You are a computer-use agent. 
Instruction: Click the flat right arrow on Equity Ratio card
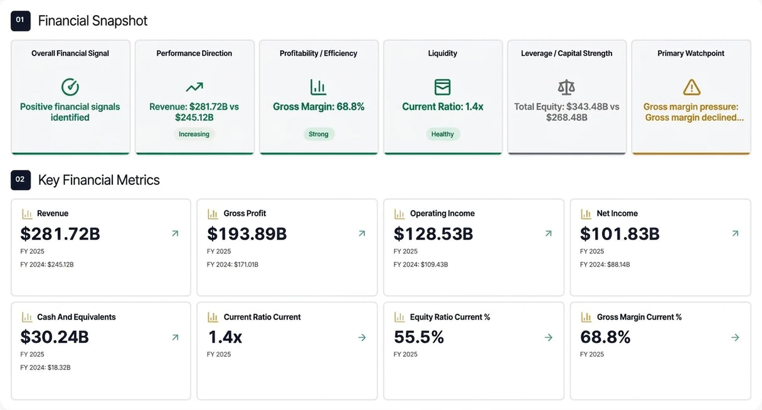point(548,337)
